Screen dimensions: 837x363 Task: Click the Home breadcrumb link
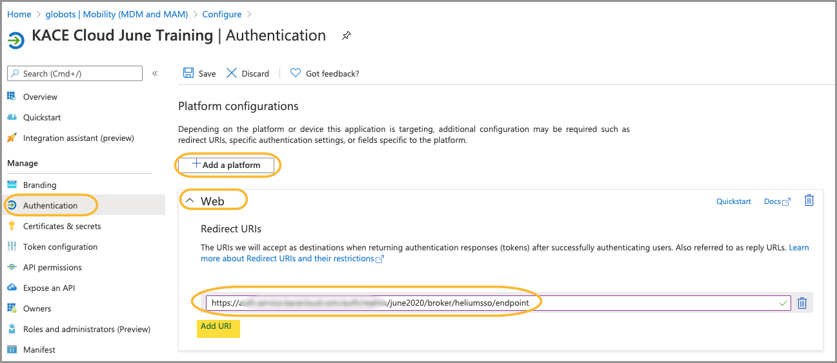pos(19,14)
